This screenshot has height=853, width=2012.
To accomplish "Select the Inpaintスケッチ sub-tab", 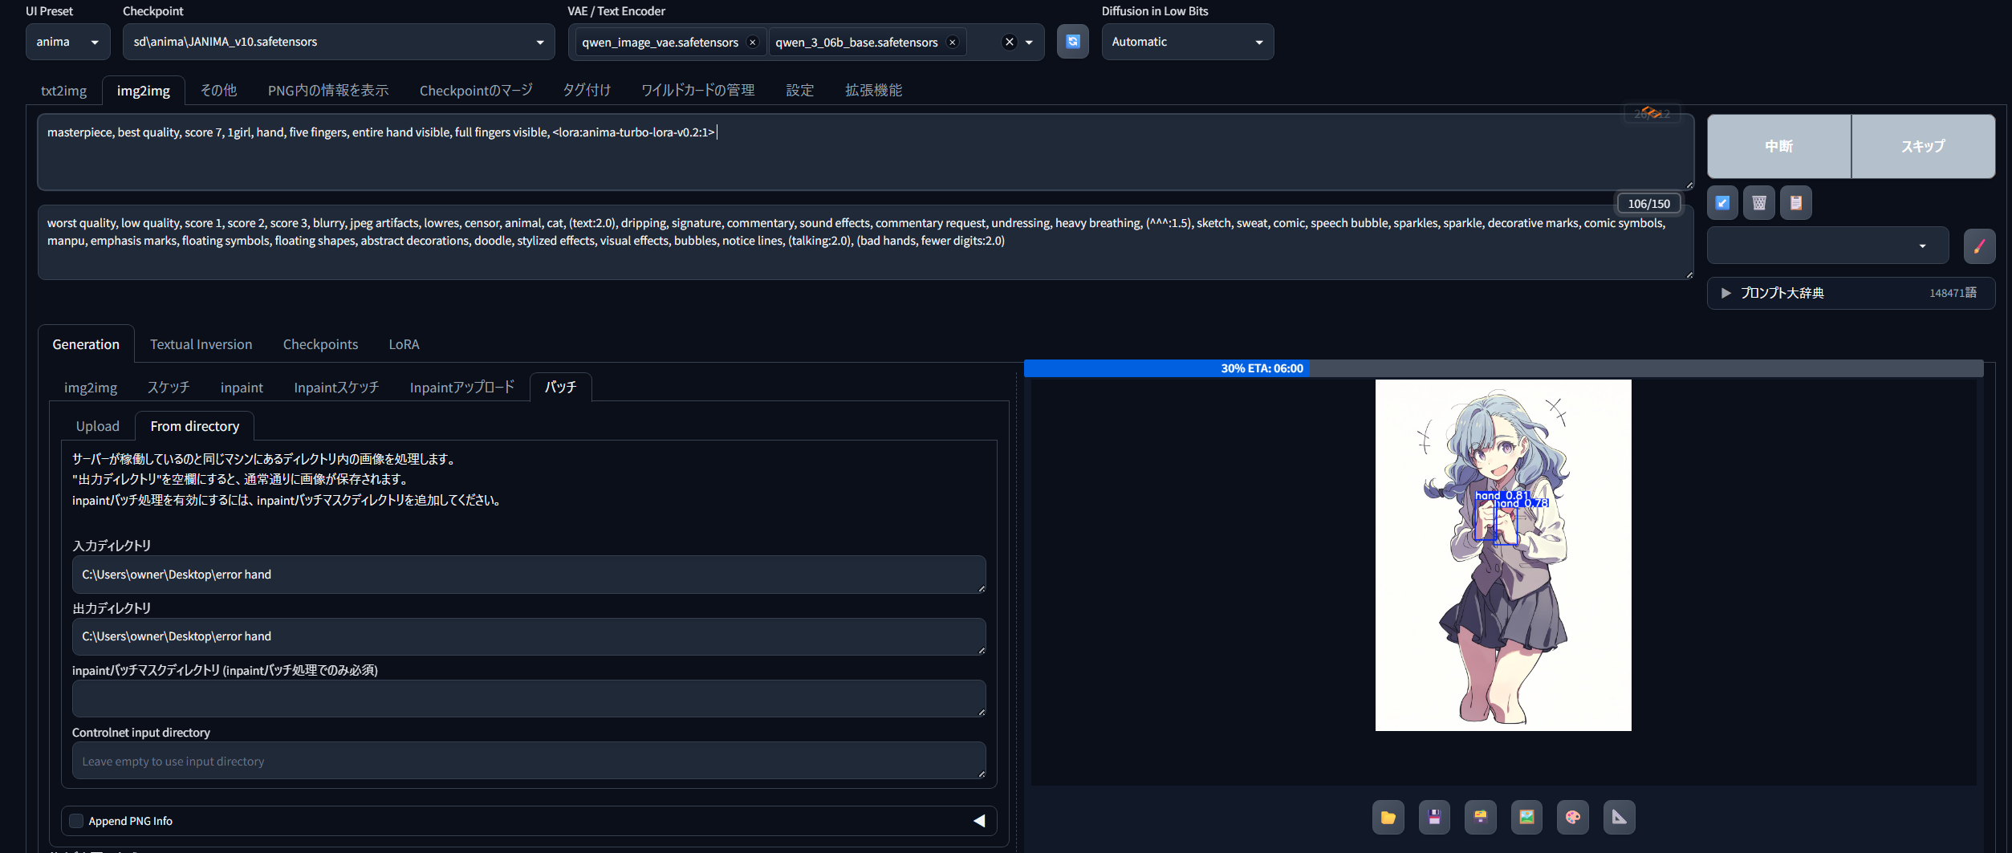I will (x=336, y=388).
